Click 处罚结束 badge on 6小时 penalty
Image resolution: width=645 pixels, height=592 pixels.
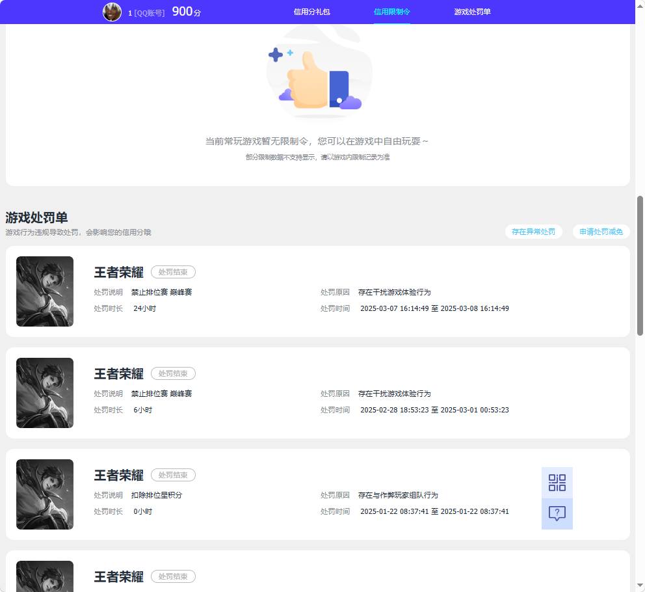(173, 373)
